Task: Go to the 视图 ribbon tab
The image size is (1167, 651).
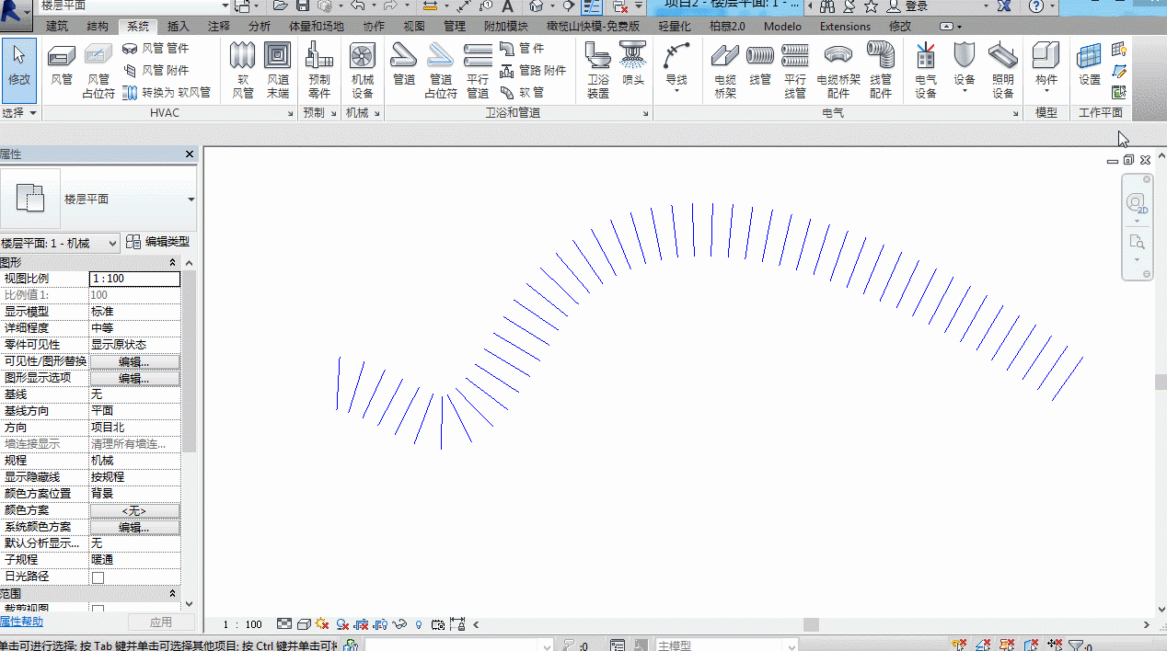Action: [414, 27]
